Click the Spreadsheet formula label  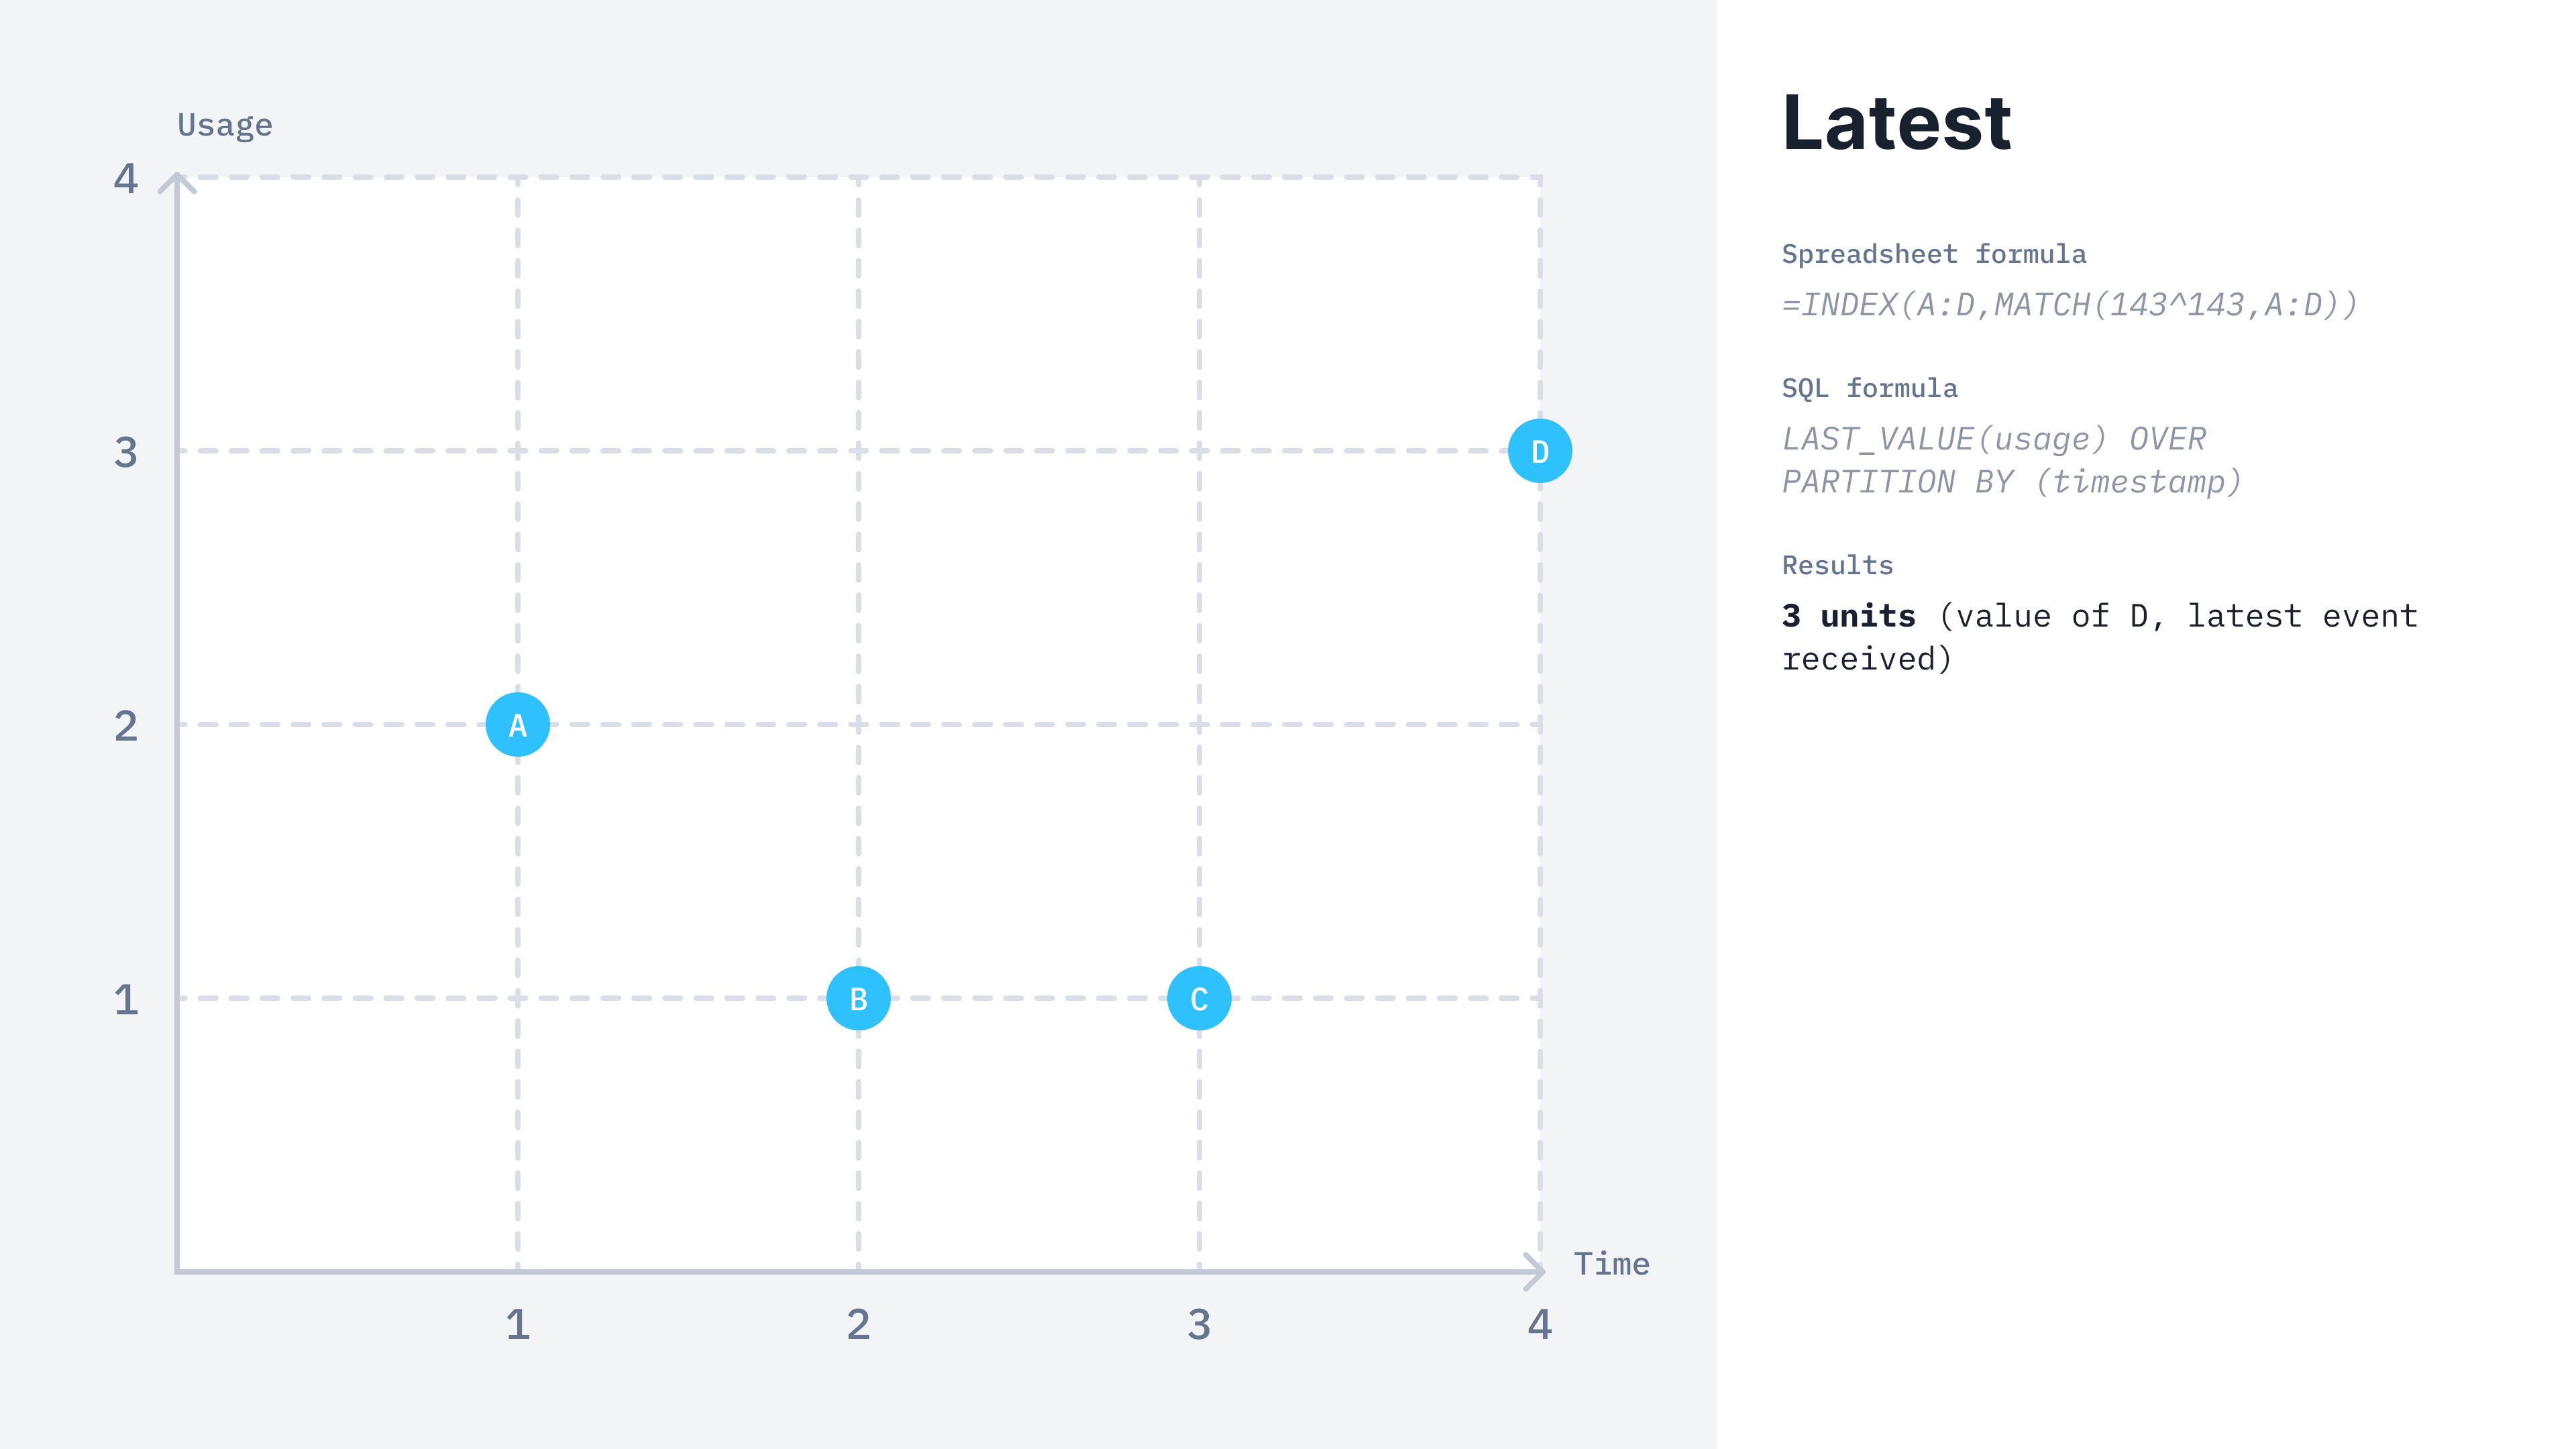[x=1934, y=254]
